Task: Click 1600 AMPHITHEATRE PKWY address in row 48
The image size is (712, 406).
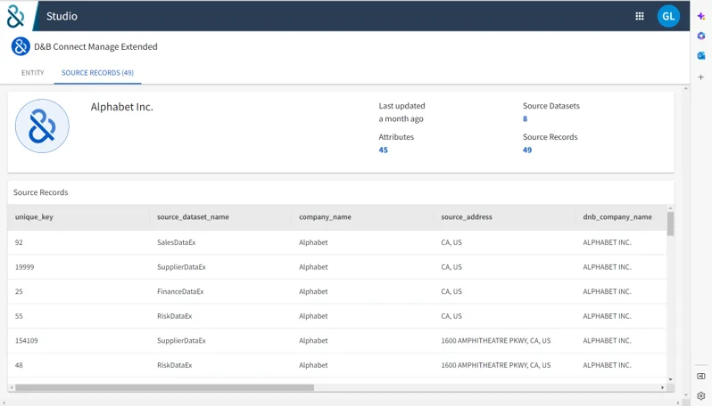Action: click(x=496, y=365)
